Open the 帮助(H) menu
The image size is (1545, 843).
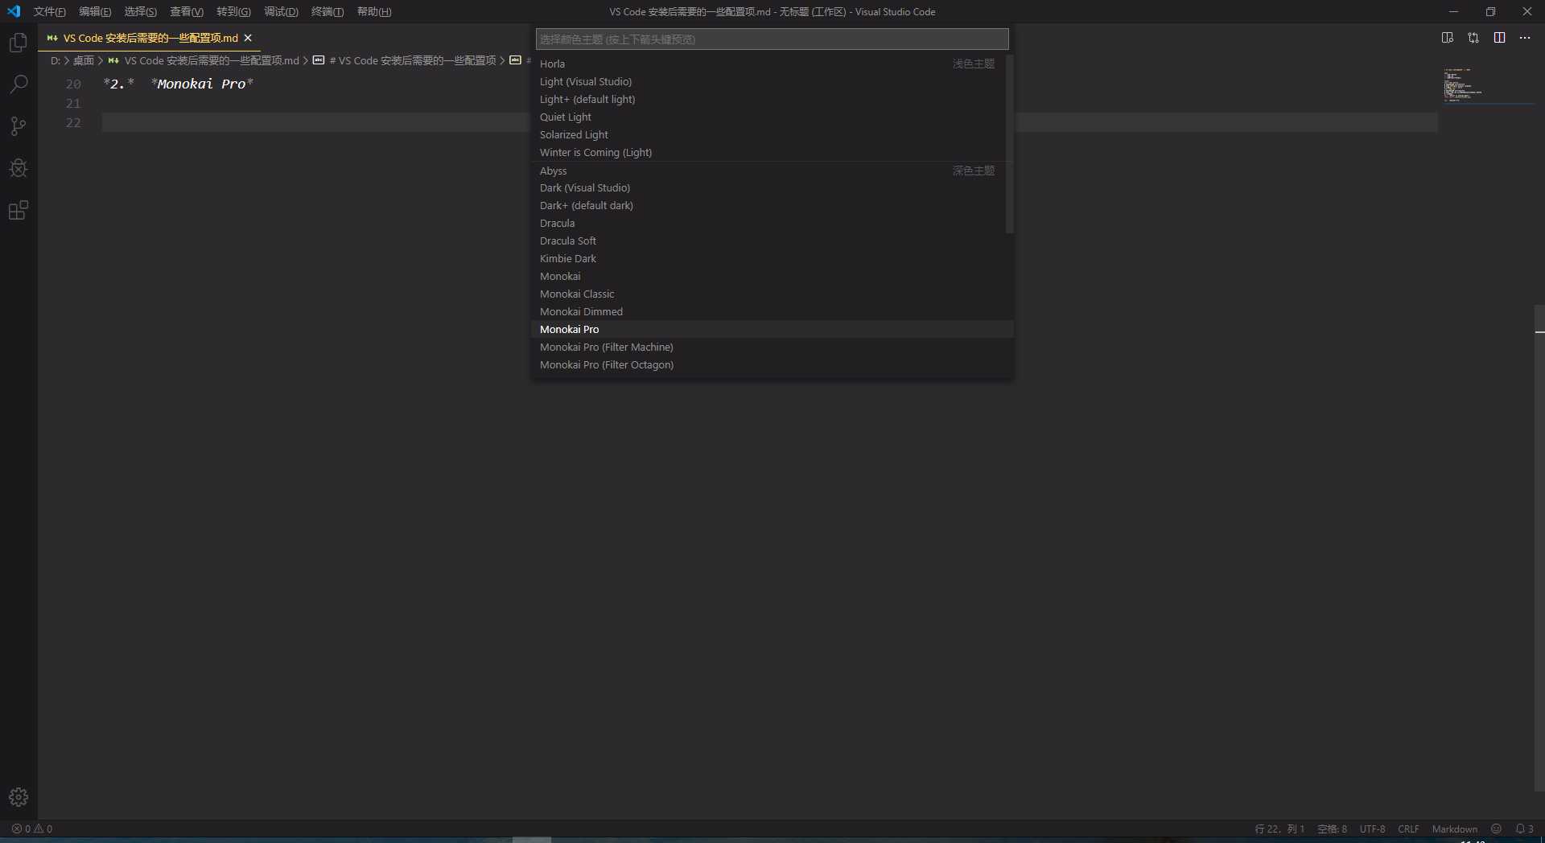374,11
